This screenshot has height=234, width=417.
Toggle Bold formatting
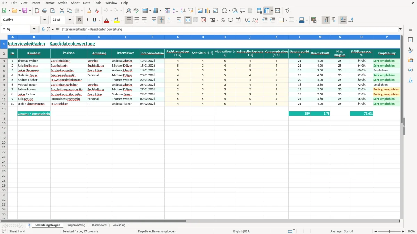click(x=80, y=20)
